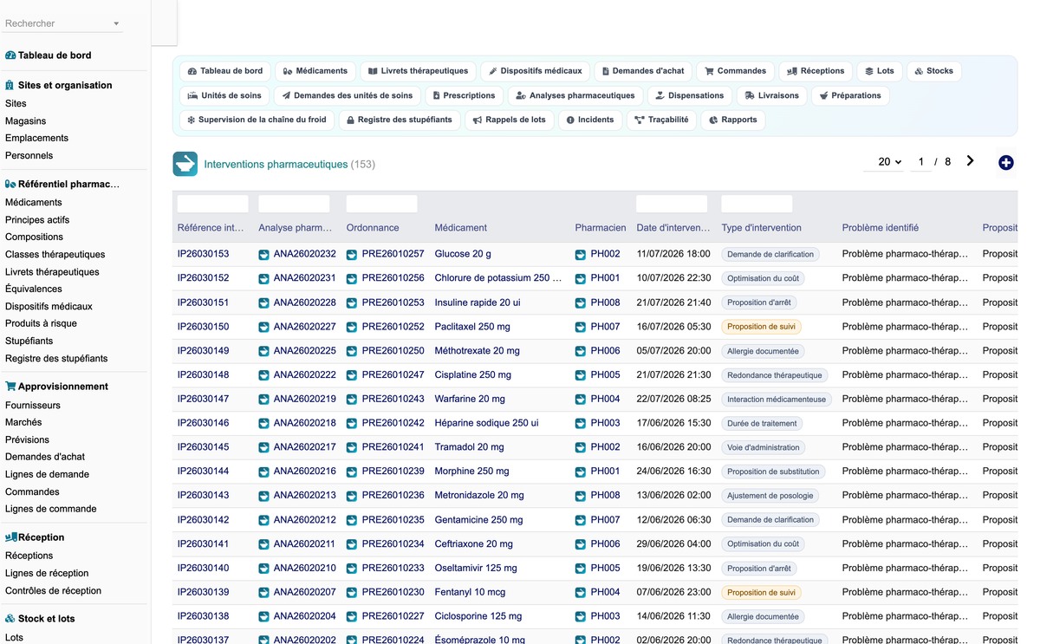Viewport: 1040px width, 644px height.
Task: Open Dispositifs médicaux toolbar button
Action: [x=536, y=71]
